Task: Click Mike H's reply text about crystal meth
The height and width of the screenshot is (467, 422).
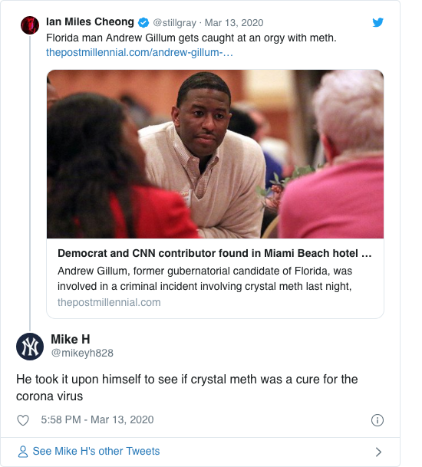Action: click(x=187, y=387)
